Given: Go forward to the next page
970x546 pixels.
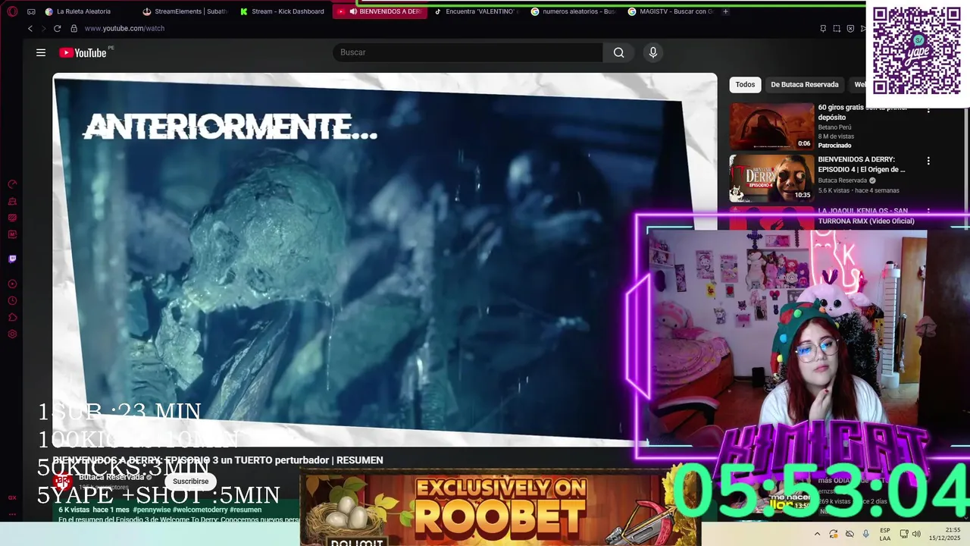Looking at the screenshot, I should pos(44,28).
